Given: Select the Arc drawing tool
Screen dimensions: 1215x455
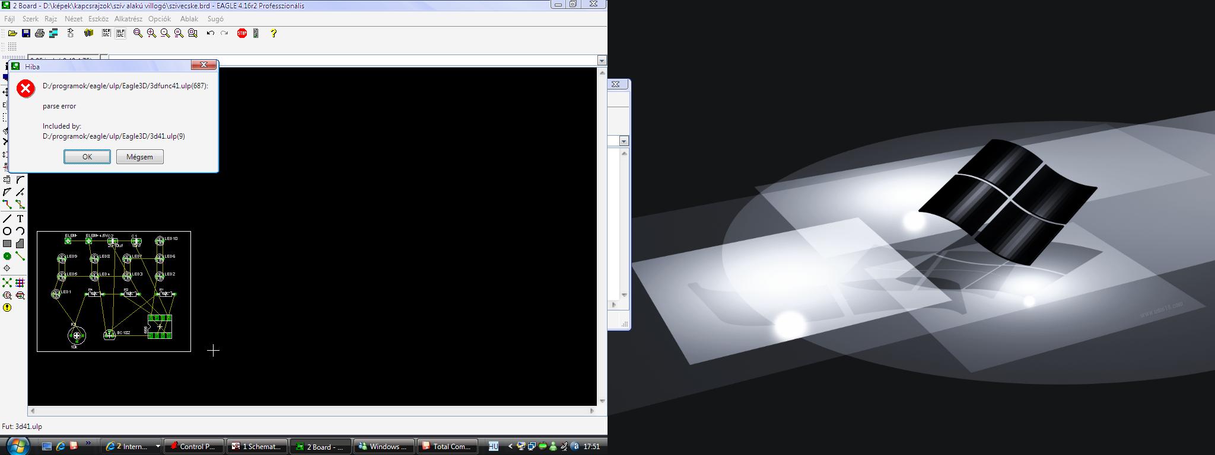Looking at the screenshot, I should (x=20, y=231).
